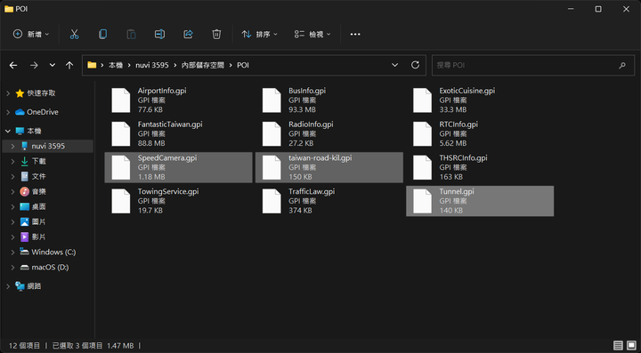Select macOS (D:) in navigation pane
The image size is (641, 353).
[x=50, y=268]
